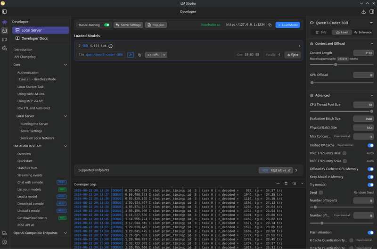Click the Developer Docs book icon

(17, 38)
